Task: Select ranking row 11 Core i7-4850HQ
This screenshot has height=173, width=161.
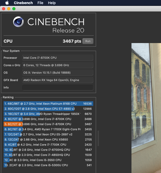Action: coord(48,155)
